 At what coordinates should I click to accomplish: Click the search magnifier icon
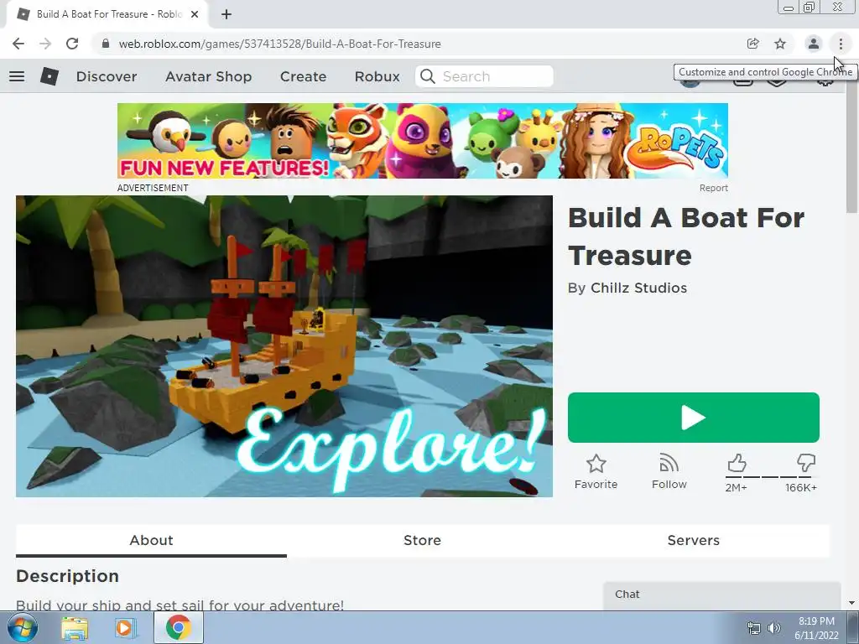(427, 76)
